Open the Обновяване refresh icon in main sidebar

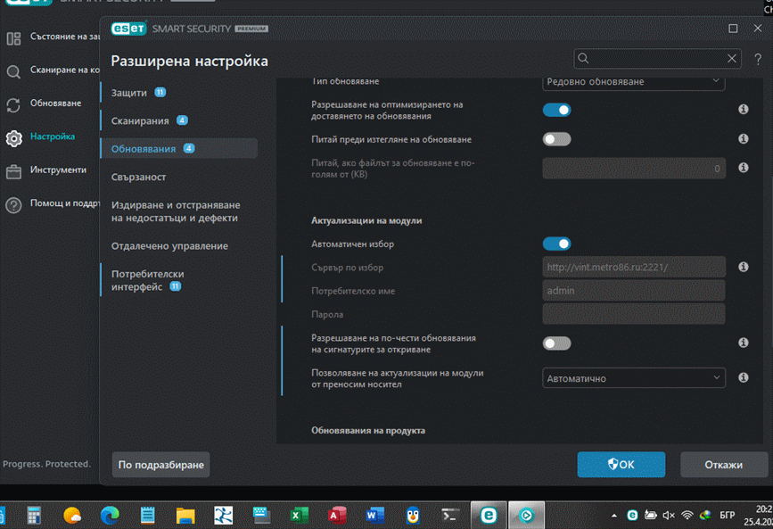(13, 104)
